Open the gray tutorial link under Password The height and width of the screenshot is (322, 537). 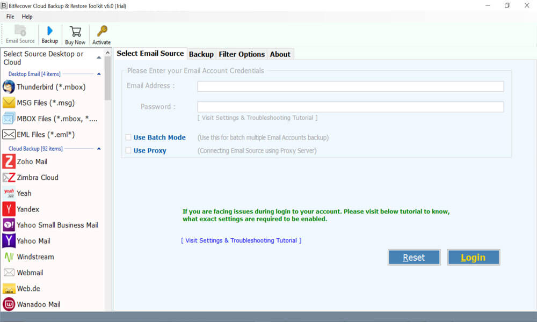[257, 118]
